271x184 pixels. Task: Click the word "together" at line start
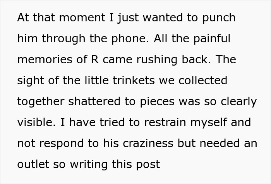tap(41, 102)
